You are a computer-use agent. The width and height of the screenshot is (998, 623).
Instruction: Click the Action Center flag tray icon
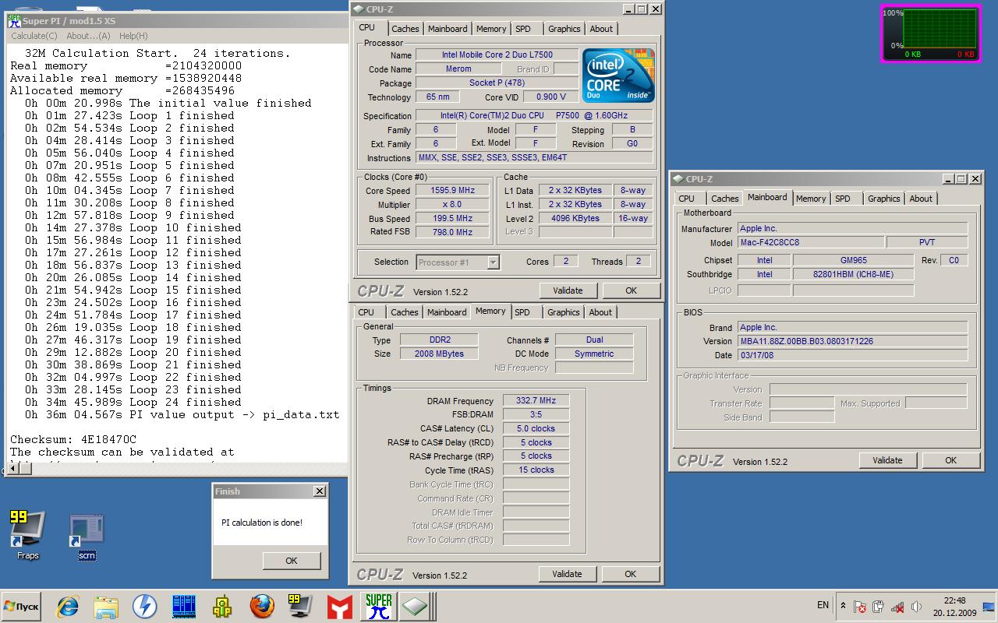coord(860,607)
